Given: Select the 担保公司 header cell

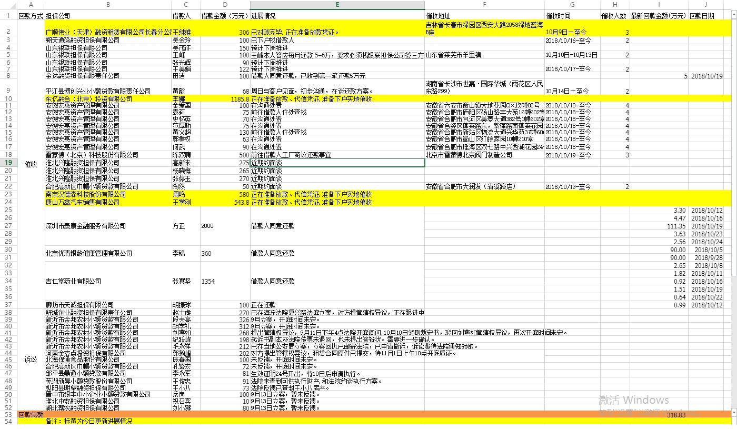Looking at the screenshot, I should pyautogui.click(x=58, y=16).
